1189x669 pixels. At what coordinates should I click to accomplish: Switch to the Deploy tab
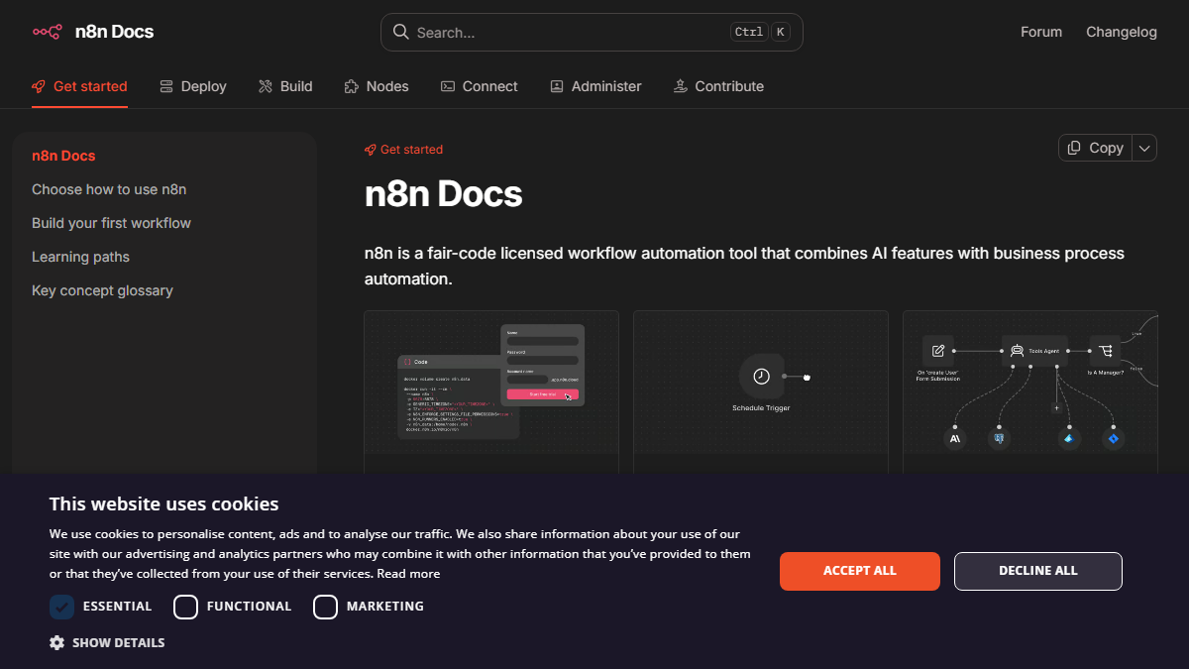193,86
